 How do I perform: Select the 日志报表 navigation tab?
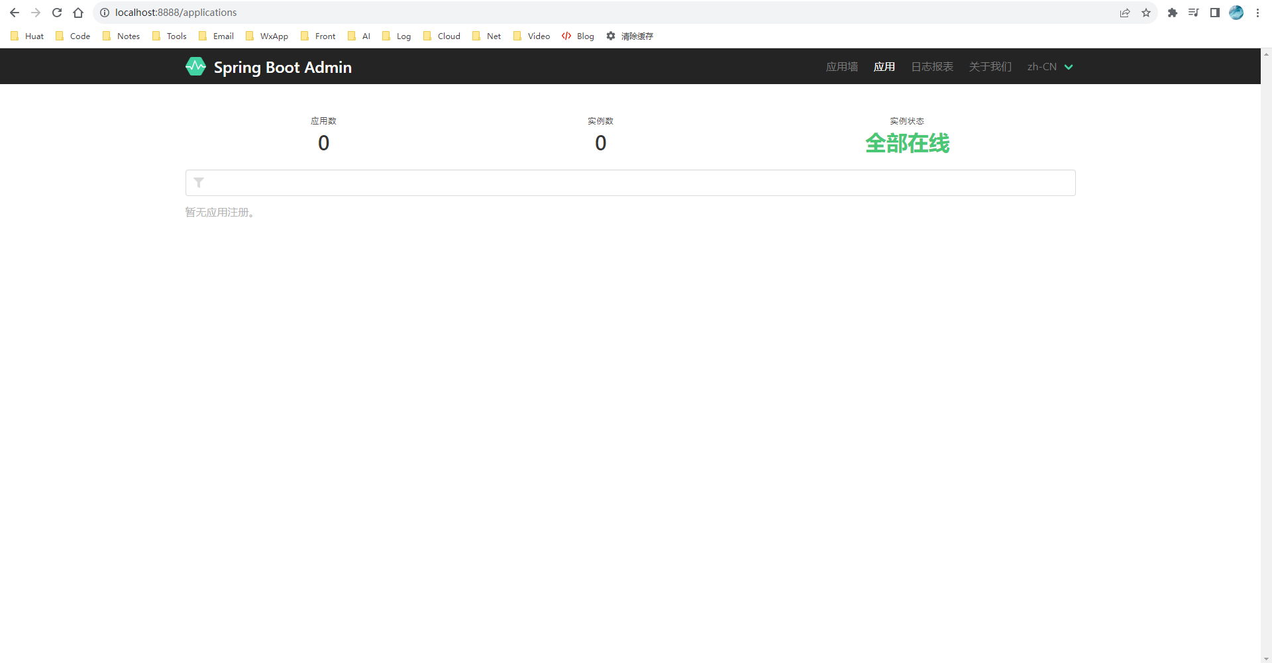(x=932, y=67)
